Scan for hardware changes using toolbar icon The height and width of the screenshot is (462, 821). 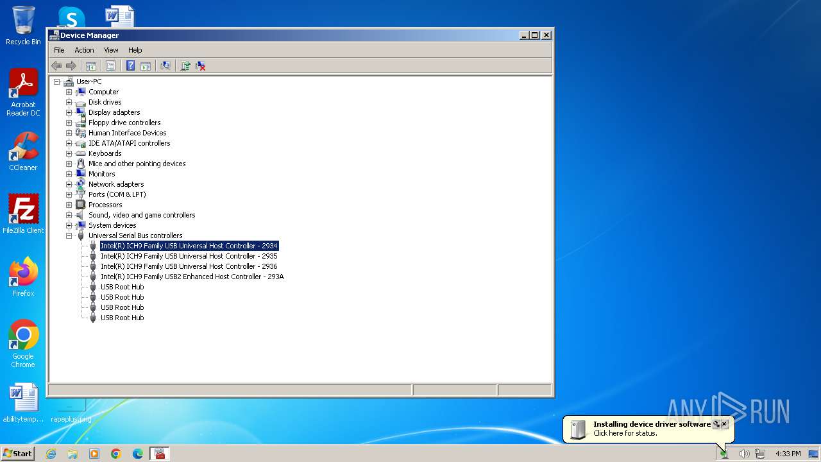165,65
